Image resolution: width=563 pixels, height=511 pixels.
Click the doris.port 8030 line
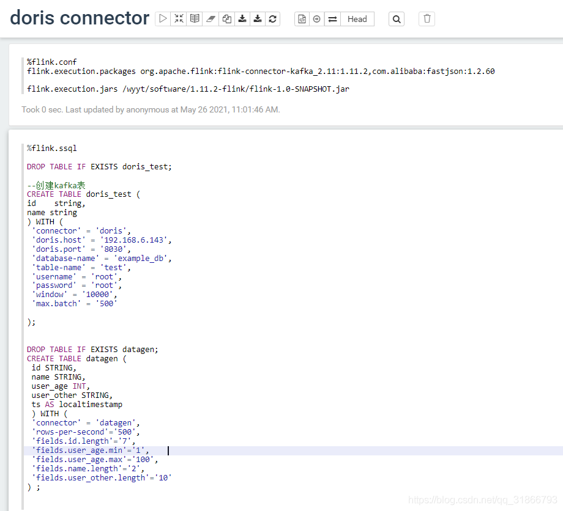point(81,249)
